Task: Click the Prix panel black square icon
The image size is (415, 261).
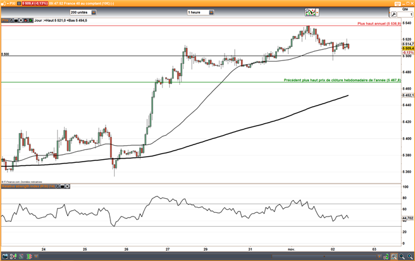Action: (x=16, y=20)
